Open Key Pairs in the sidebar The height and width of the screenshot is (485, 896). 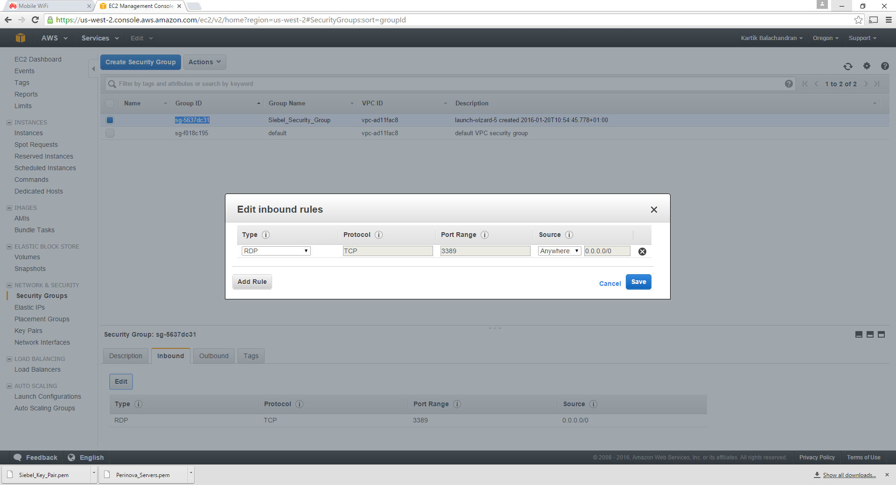click(x=28, y=331)
